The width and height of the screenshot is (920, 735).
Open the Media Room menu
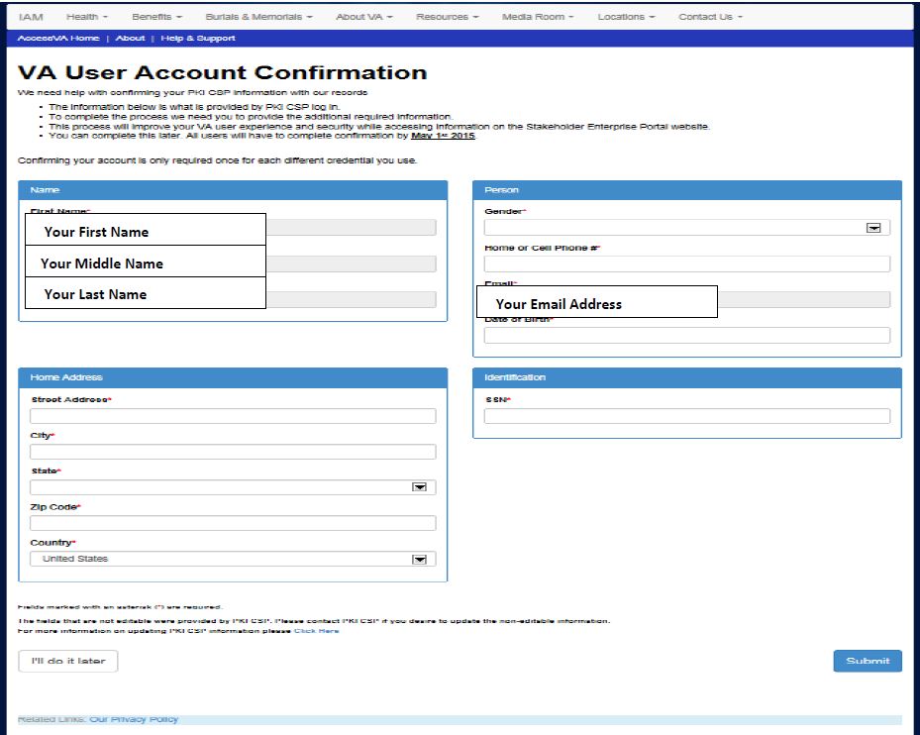click(538, 17)
